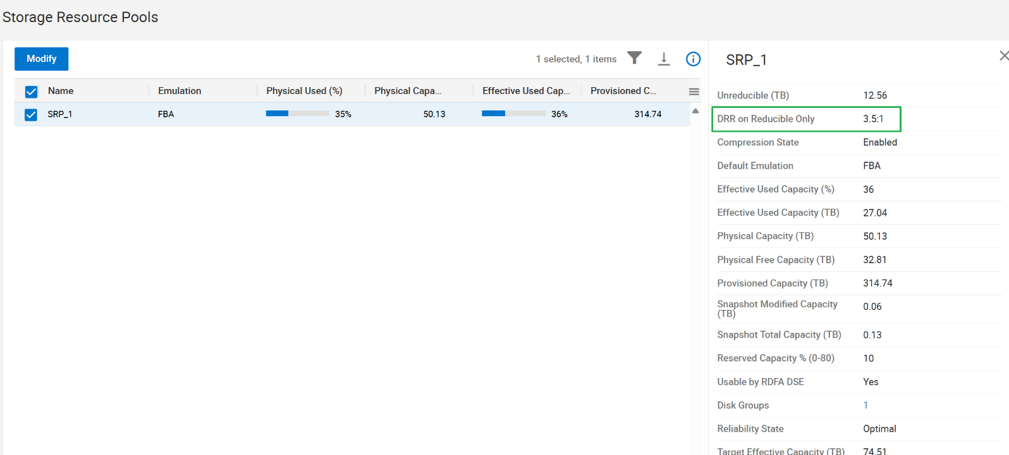The image size is (1009, 455).
Task: Click the Provisioned Capacity column header
Action: pos(623,91)
